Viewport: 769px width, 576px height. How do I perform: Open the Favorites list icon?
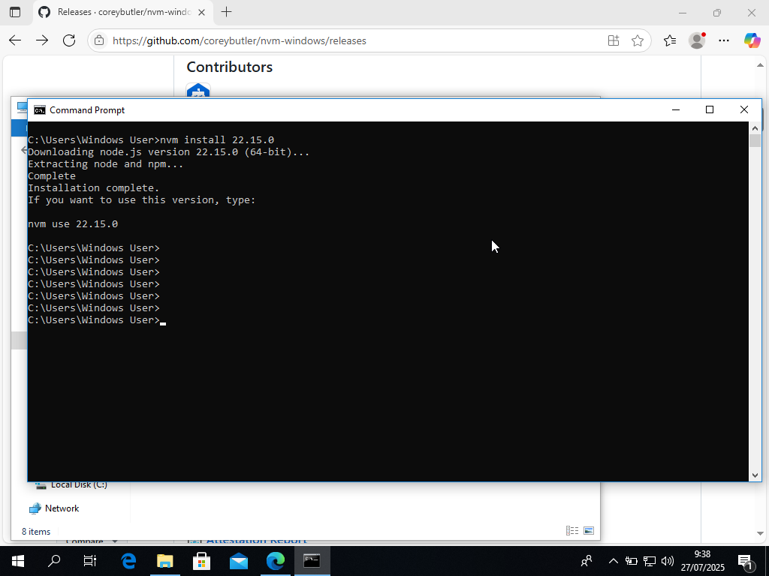coord(669,40)
